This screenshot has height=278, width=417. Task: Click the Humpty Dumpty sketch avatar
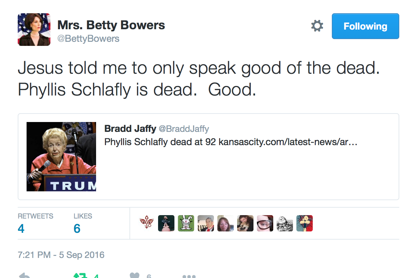pyautogui.click(x=285, y=223)
